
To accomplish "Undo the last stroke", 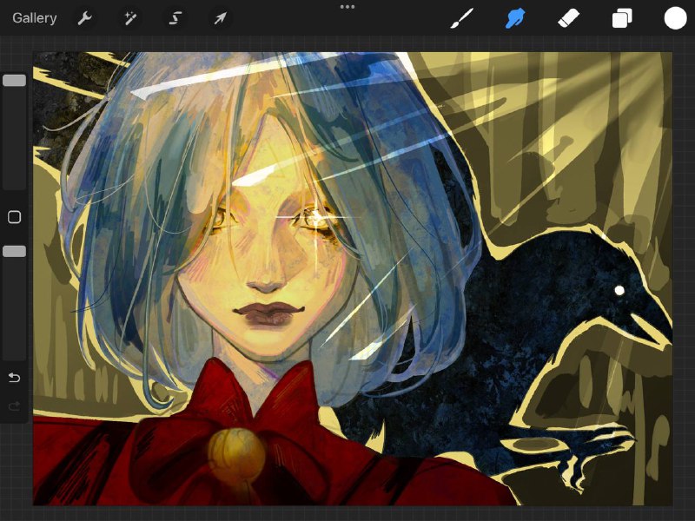I will point(14,378).
